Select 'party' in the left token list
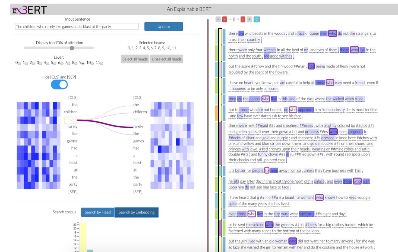This screenshot has height=252, width=398. 73,184
